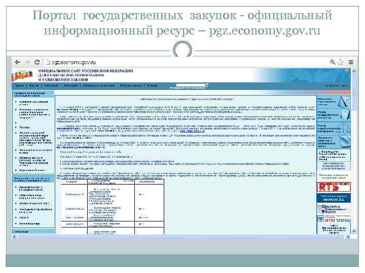
Task: Focus the address bar showing pgz.economy.gov.ru
Action: tap(186, 62)
